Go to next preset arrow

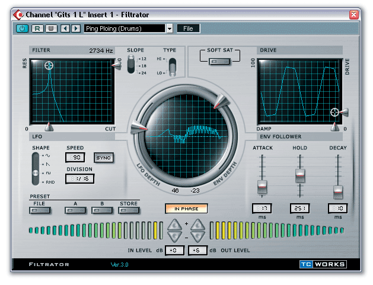tap(76, 28)
